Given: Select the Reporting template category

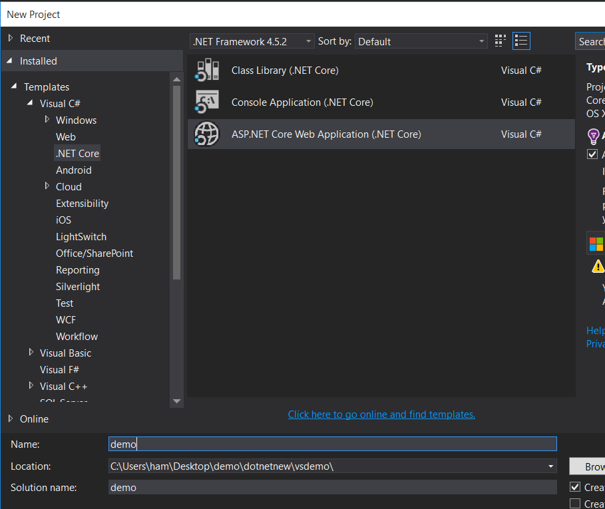Looking at the screenshot, I should tap(78, 270).
